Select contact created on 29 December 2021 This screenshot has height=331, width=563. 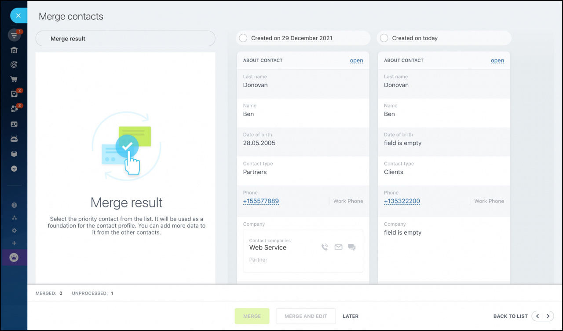coord(243,38)
